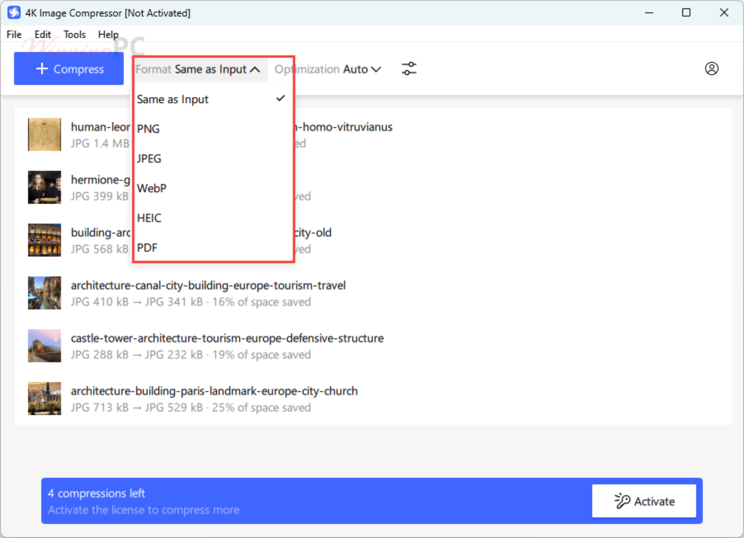Click the 4 compressions left message
The height and width of the screenshot is (538, 744).
(x=96, y=493)
